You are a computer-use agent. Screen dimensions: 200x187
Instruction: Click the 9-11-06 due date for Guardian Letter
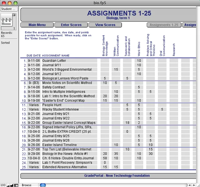point(34,61)
